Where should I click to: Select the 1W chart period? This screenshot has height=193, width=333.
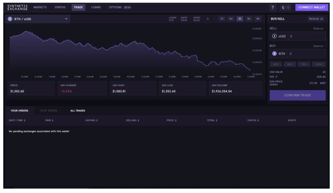(249, 19)
